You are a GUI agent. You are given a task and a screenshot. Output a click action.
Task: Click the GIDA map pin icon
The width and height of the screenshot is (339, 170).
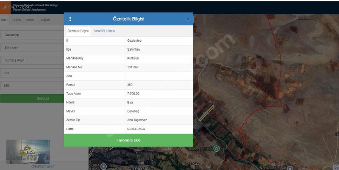tap(104, 166)
